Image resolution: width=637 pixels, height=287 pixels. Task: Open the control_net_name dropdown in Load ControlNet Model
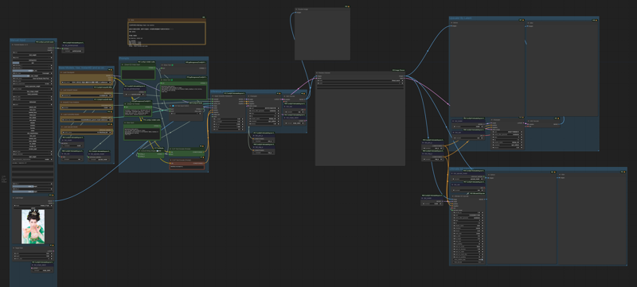86,119
